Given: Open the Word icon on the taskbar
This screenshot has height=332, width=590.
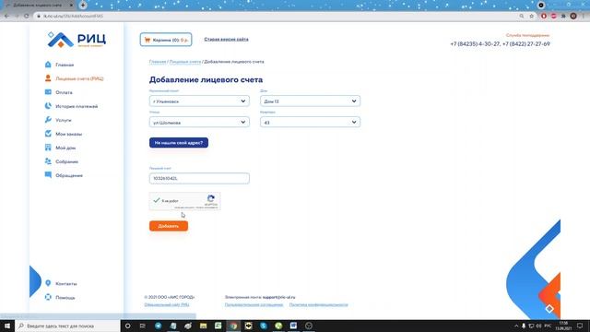Looking at the screenshot, I should point(293,326).
